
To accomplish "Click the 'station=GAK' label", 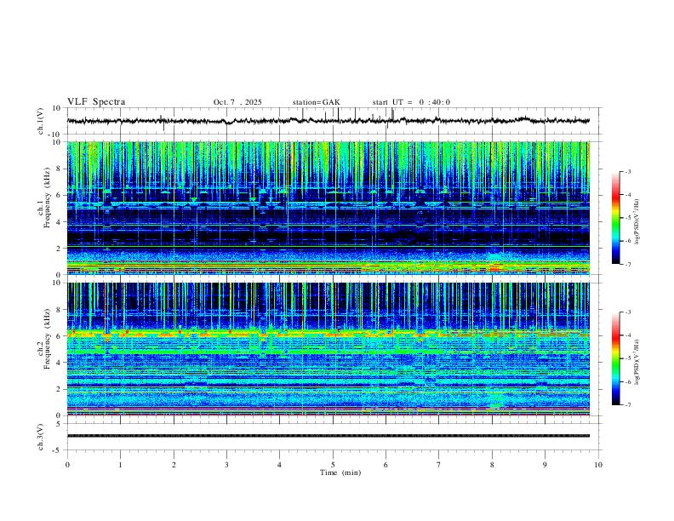I will [316, 102].
